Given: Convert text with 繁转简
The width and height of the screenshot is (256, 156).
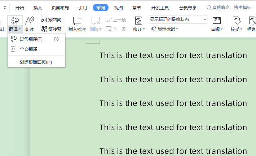Looking at the screenshot, I should (x=51, y=20).
